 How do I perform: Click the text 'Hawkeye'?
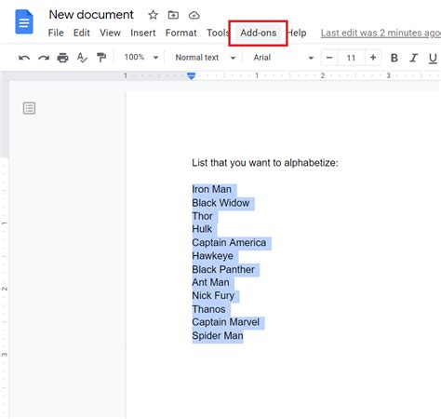212,256
